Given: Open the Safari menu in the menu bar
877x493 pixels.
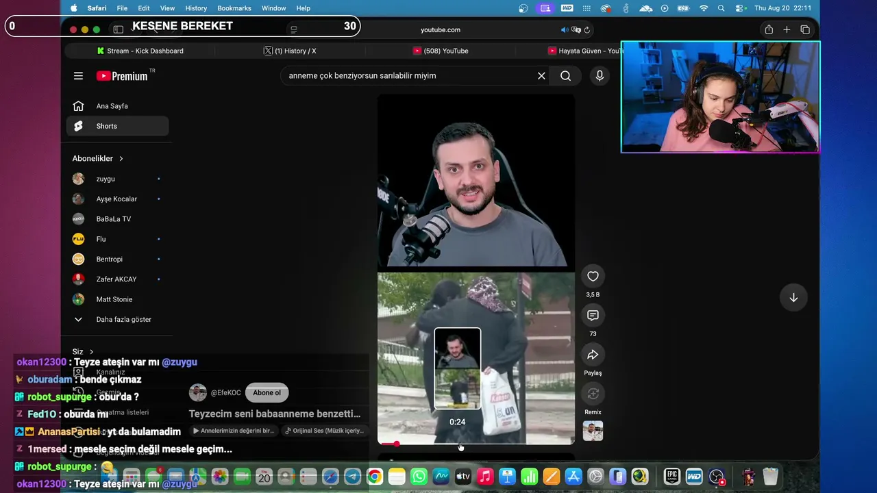Looking at the screenshot, I should coord(97,8).
